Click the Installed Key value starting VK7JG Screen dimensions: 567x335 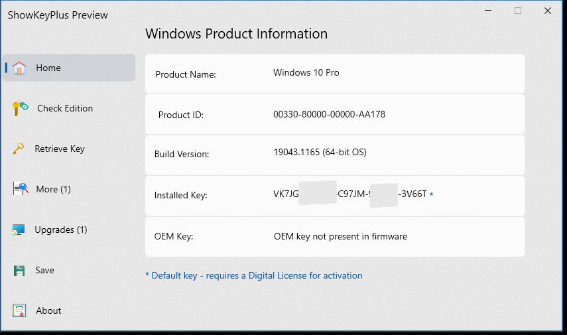(x=350, y=194)
